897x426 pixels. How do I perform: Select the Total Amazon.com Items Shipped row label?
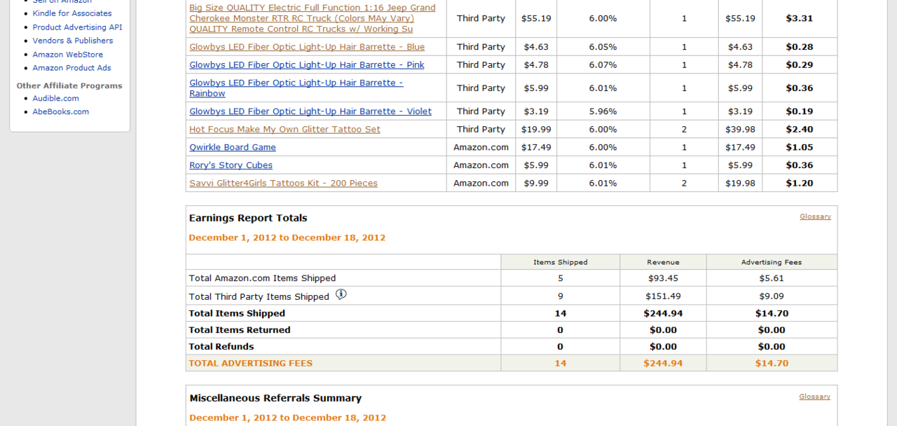click(x=262, y=278)
